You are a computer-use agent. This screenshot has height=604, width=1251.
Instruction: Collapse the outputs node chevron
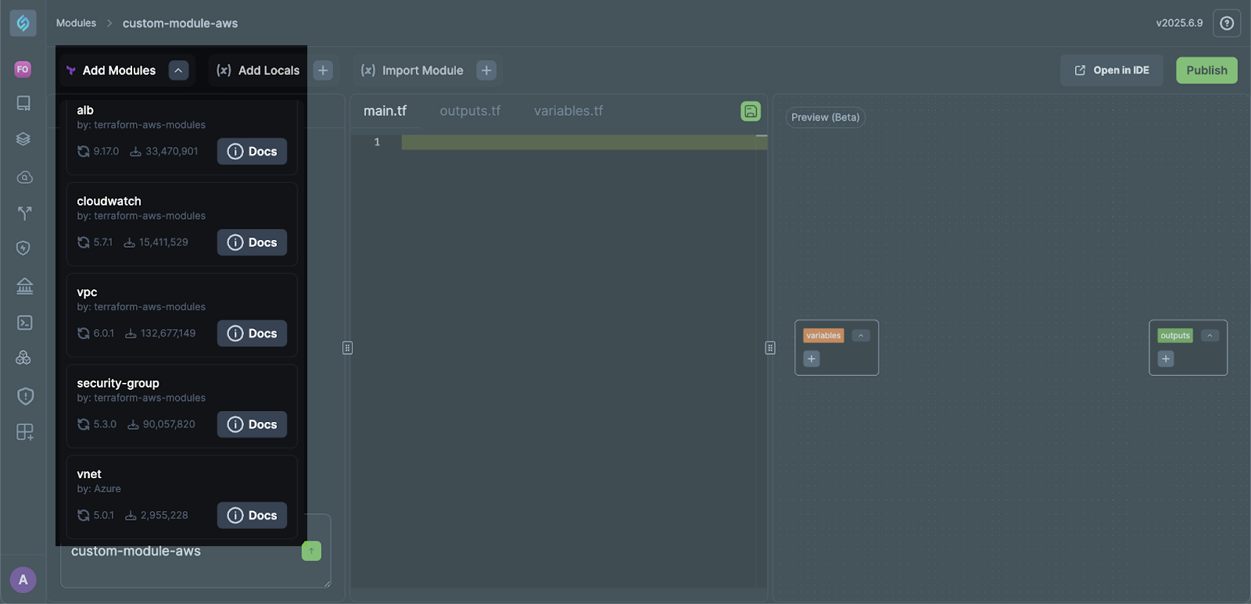pos(1210,335)
